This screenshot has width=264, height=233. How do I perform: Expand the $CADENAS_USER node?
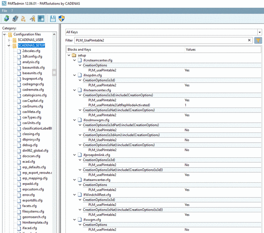click(9, 40)
